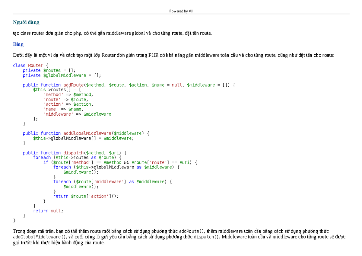The width and height of the screenshot is (362, 256).
Task: Click the inline code 'dispatch()' in the paragraph
Action: click(x=207, y=237)
